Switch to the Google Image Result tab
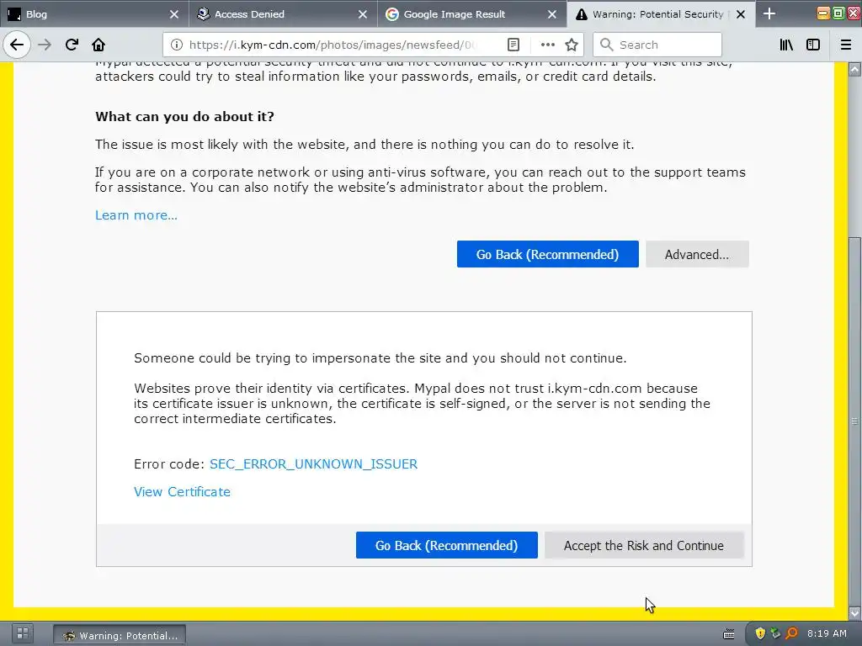This screenshot has height=646, width=862. pyautogui.click(x=472, y=13)
